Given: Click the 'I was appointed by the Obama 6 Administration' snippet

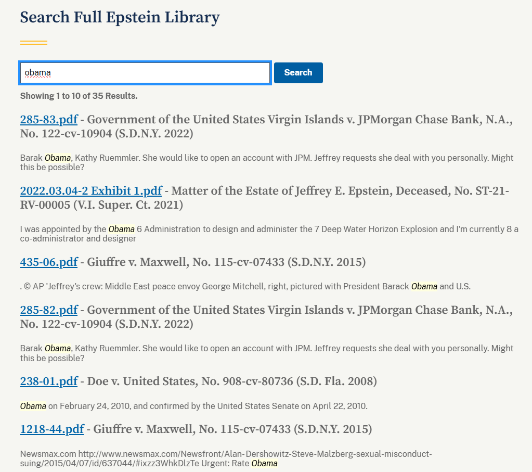Looking at the screenshot, I should pyautogui.click(x=269, y=234).
